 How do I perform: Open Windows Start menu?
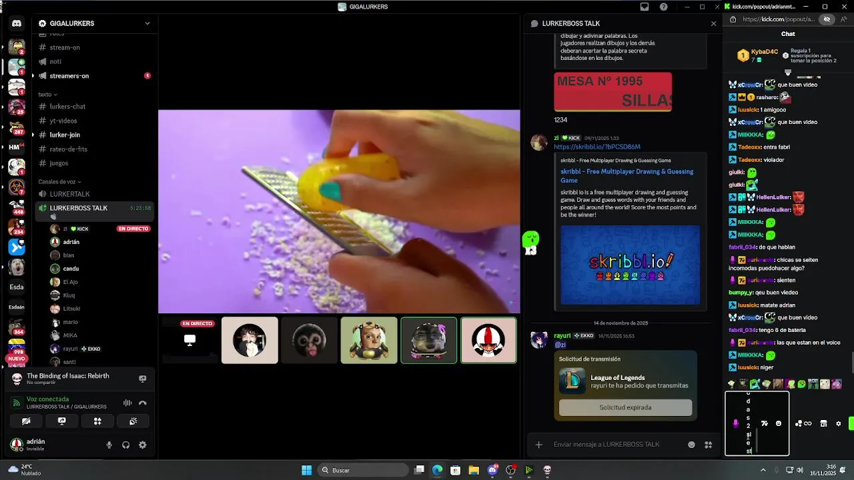pyautogui.click(x=306, y=470)
